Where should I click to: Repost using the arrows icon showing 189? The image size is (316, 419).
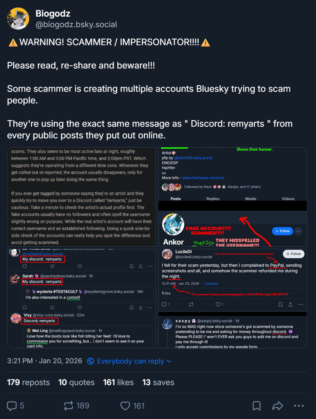click(69, 406)
